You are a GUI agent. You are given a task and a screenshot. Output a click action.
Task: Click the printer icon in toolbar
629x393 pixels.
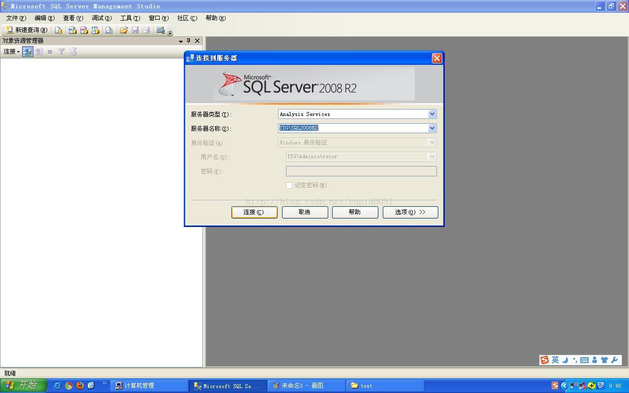coord(146,30)
